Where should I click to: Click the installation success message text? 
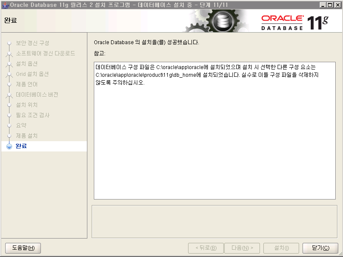146,42
